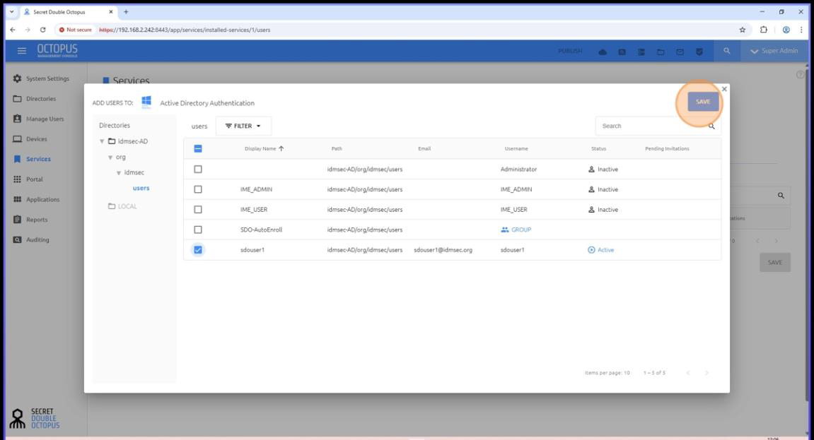Go to previous page of results

688,373
